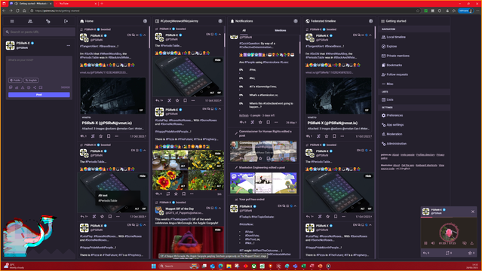Open Keyboard shortcuts footer link
The image size is (482, 271).
426,165
